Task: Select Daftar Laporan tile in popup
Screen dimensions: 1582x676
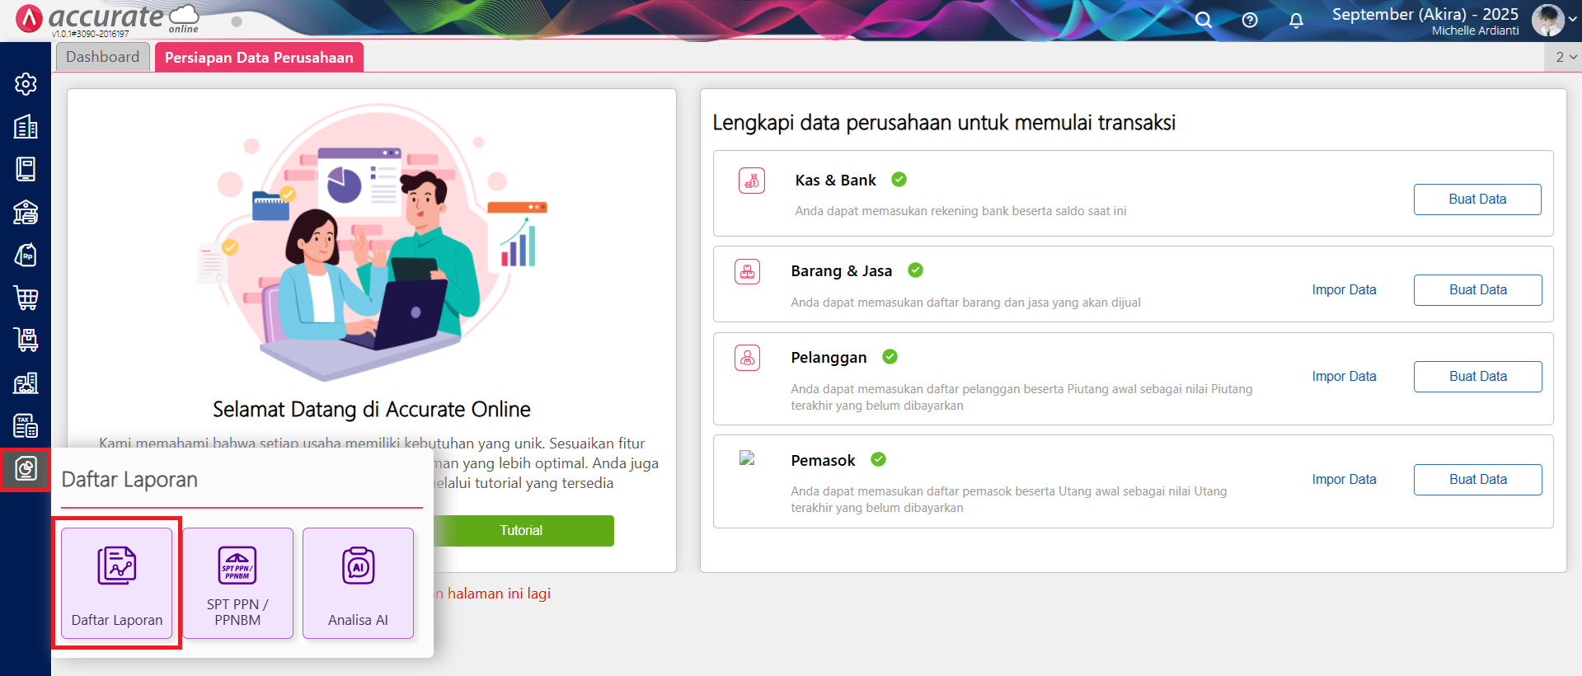Action: click(x=117, y=584)
